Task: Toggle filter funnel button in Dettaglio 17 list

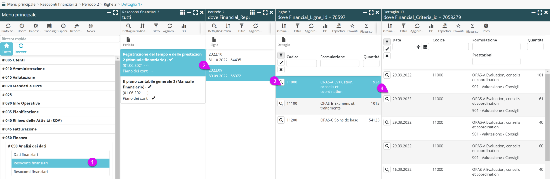Action: [387, 42]
